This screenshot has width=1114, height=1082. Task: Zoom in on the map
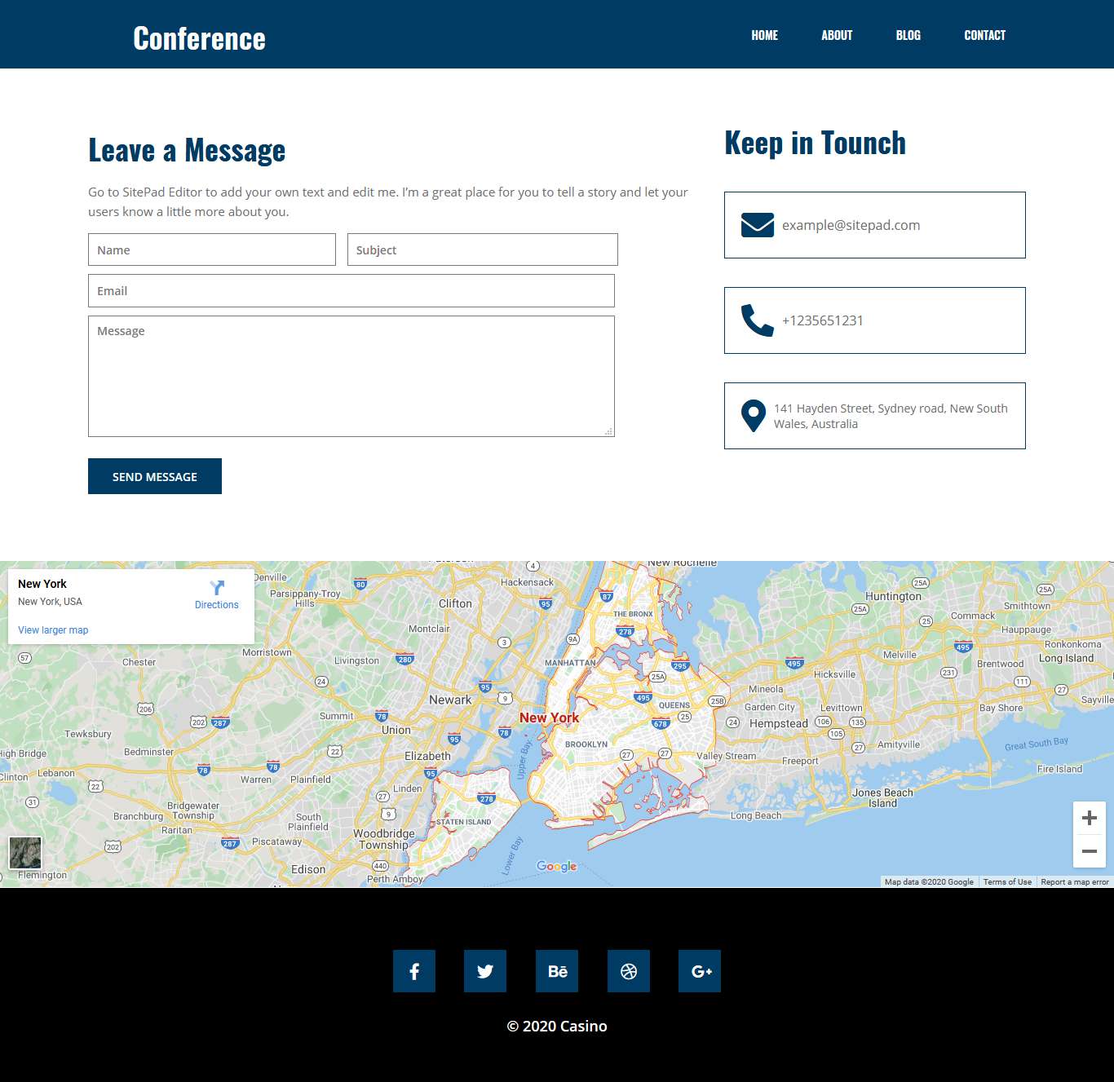click(x=1089, y=818)
